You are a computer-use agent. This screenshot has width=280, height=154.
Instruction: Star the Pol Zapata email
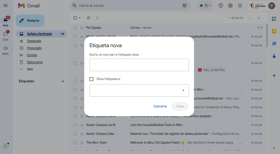pos(81,28)
